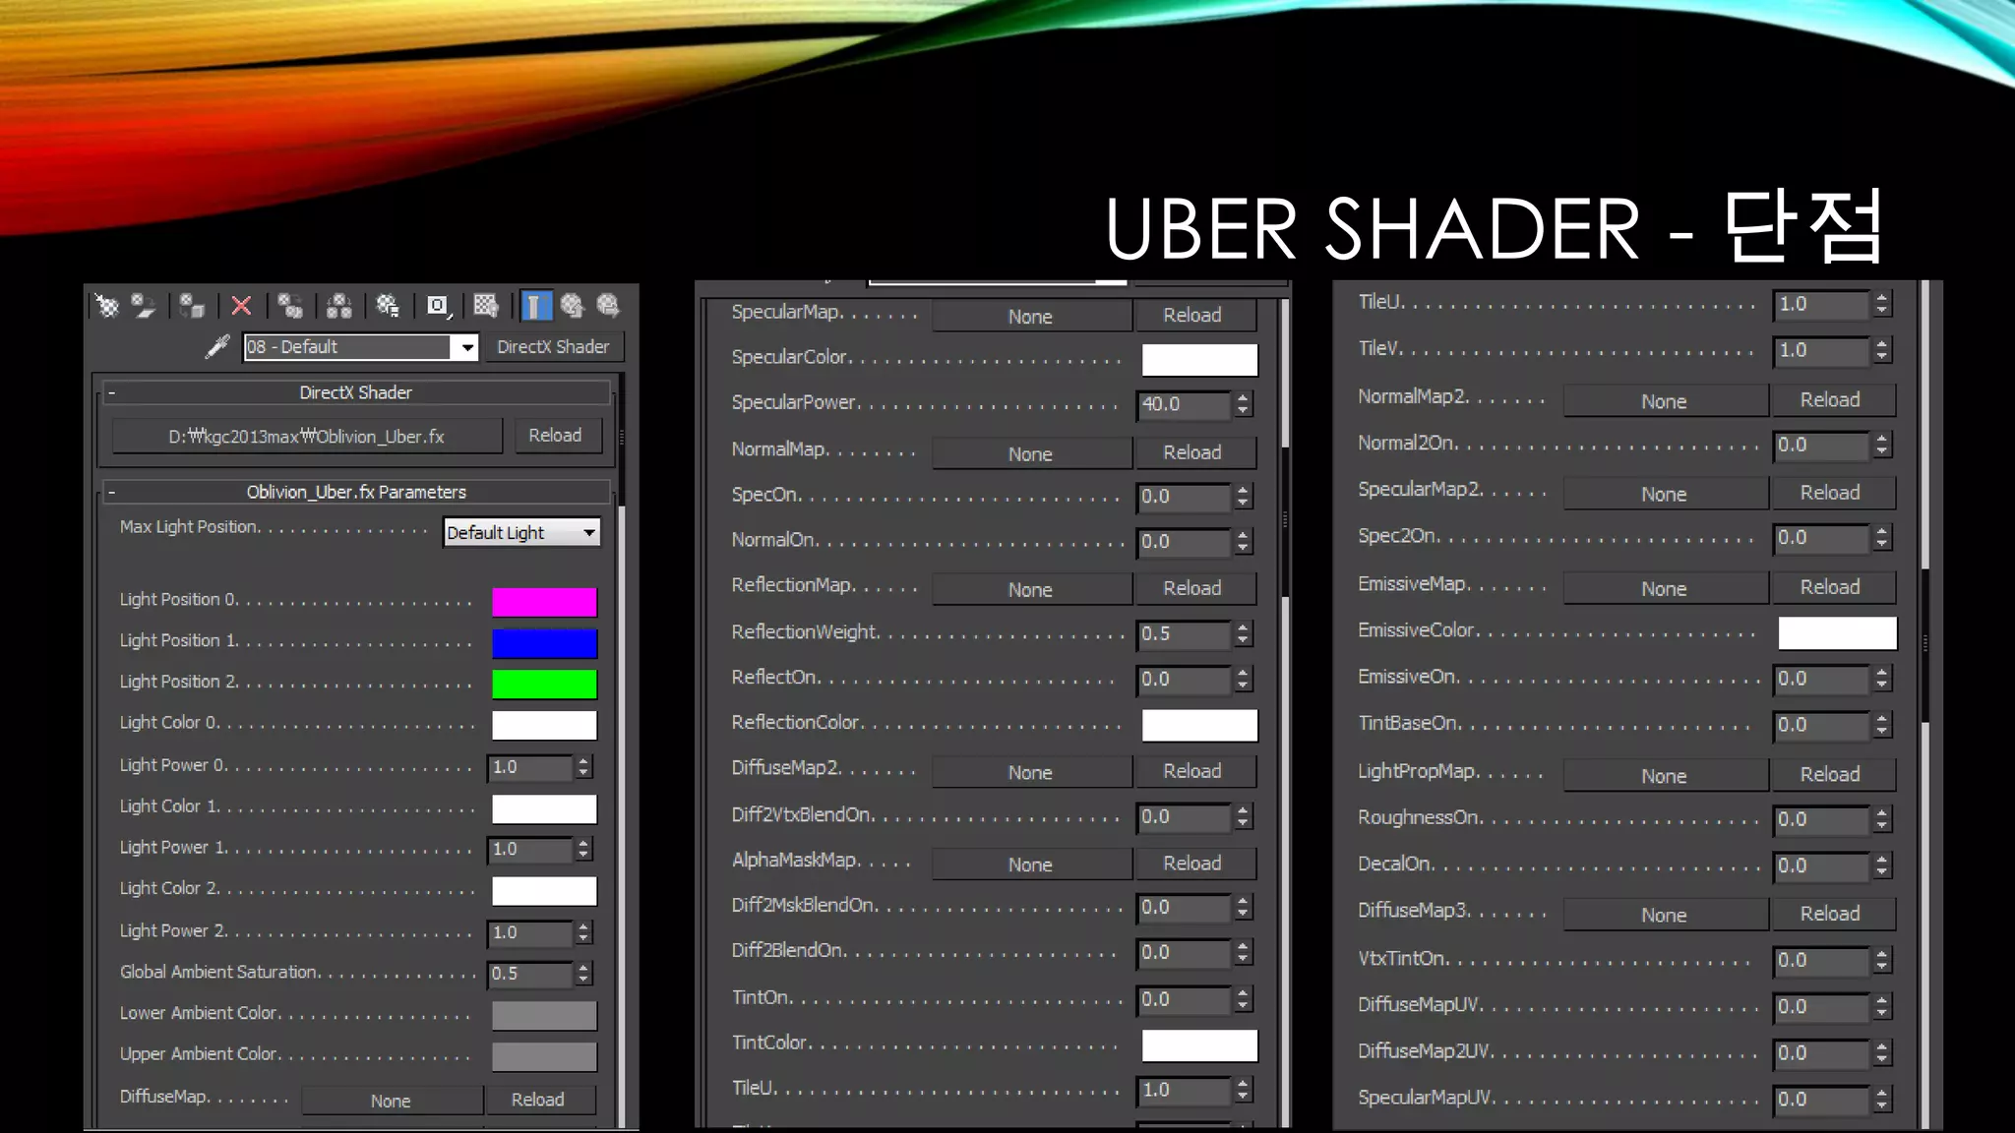Click the SpecOn spinner arrows
The image size is (2015, 1133).
click(x=1243, y=497)
